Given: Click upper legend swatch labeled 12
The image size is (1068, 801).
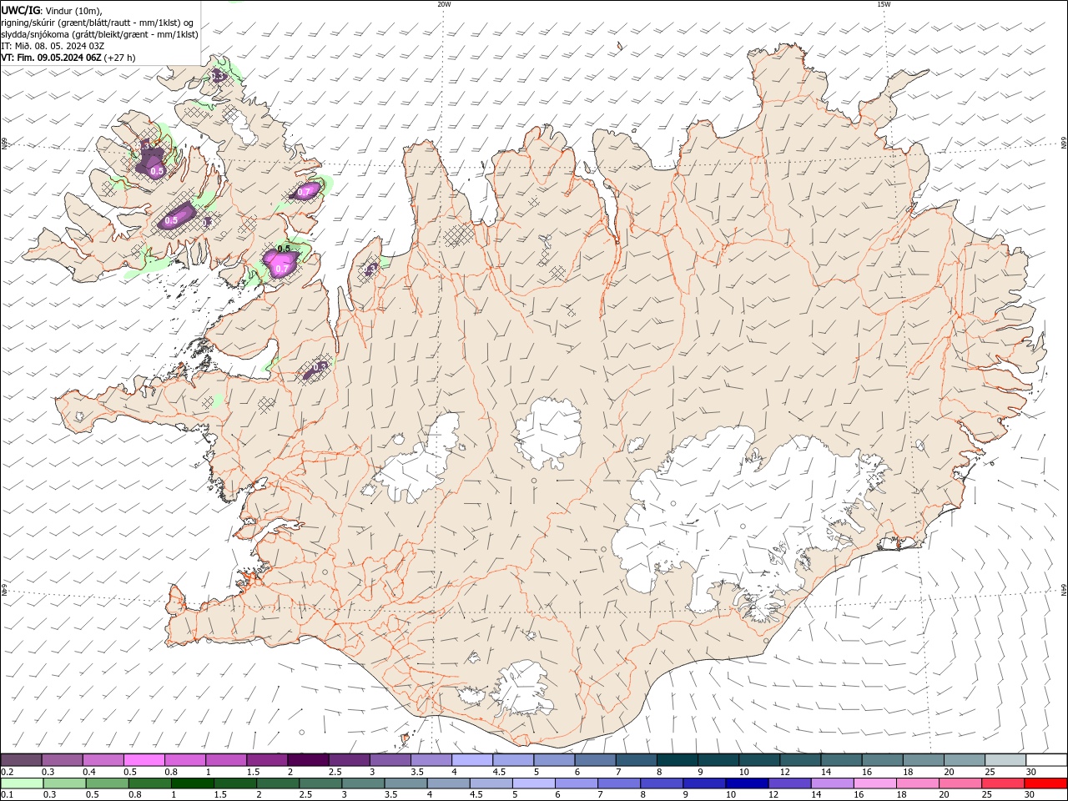Looking at the screenshot, I should (799, 760).
